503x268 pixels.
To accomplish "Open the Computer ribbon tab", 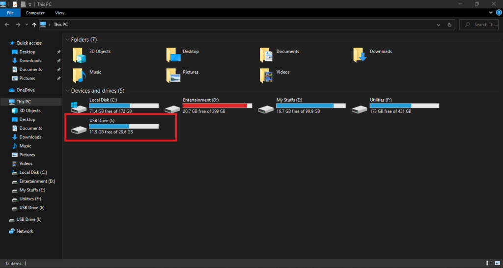I will tap(35, 13).
